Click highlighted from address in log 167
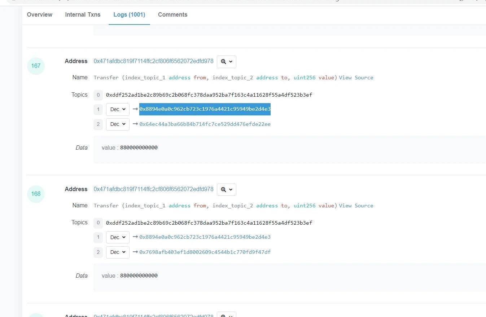486x317 pixels. [x=205, y=109]
